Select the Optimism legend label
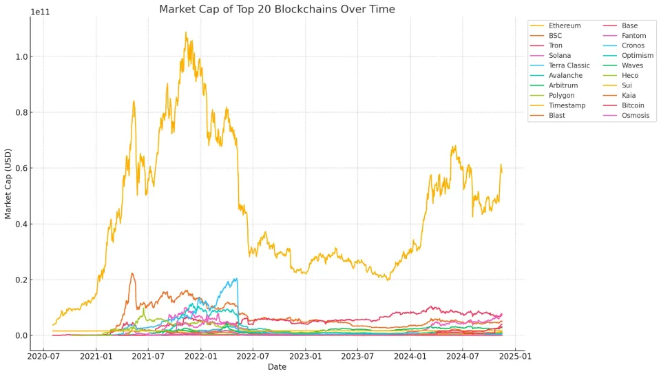This screenshot has height=376, width=661. [x=638, y=56]
